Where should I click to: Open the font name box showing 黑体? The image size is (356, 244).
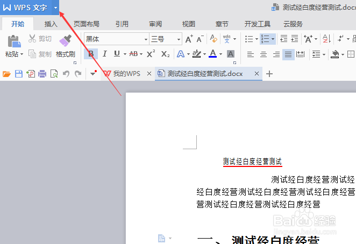117,39
